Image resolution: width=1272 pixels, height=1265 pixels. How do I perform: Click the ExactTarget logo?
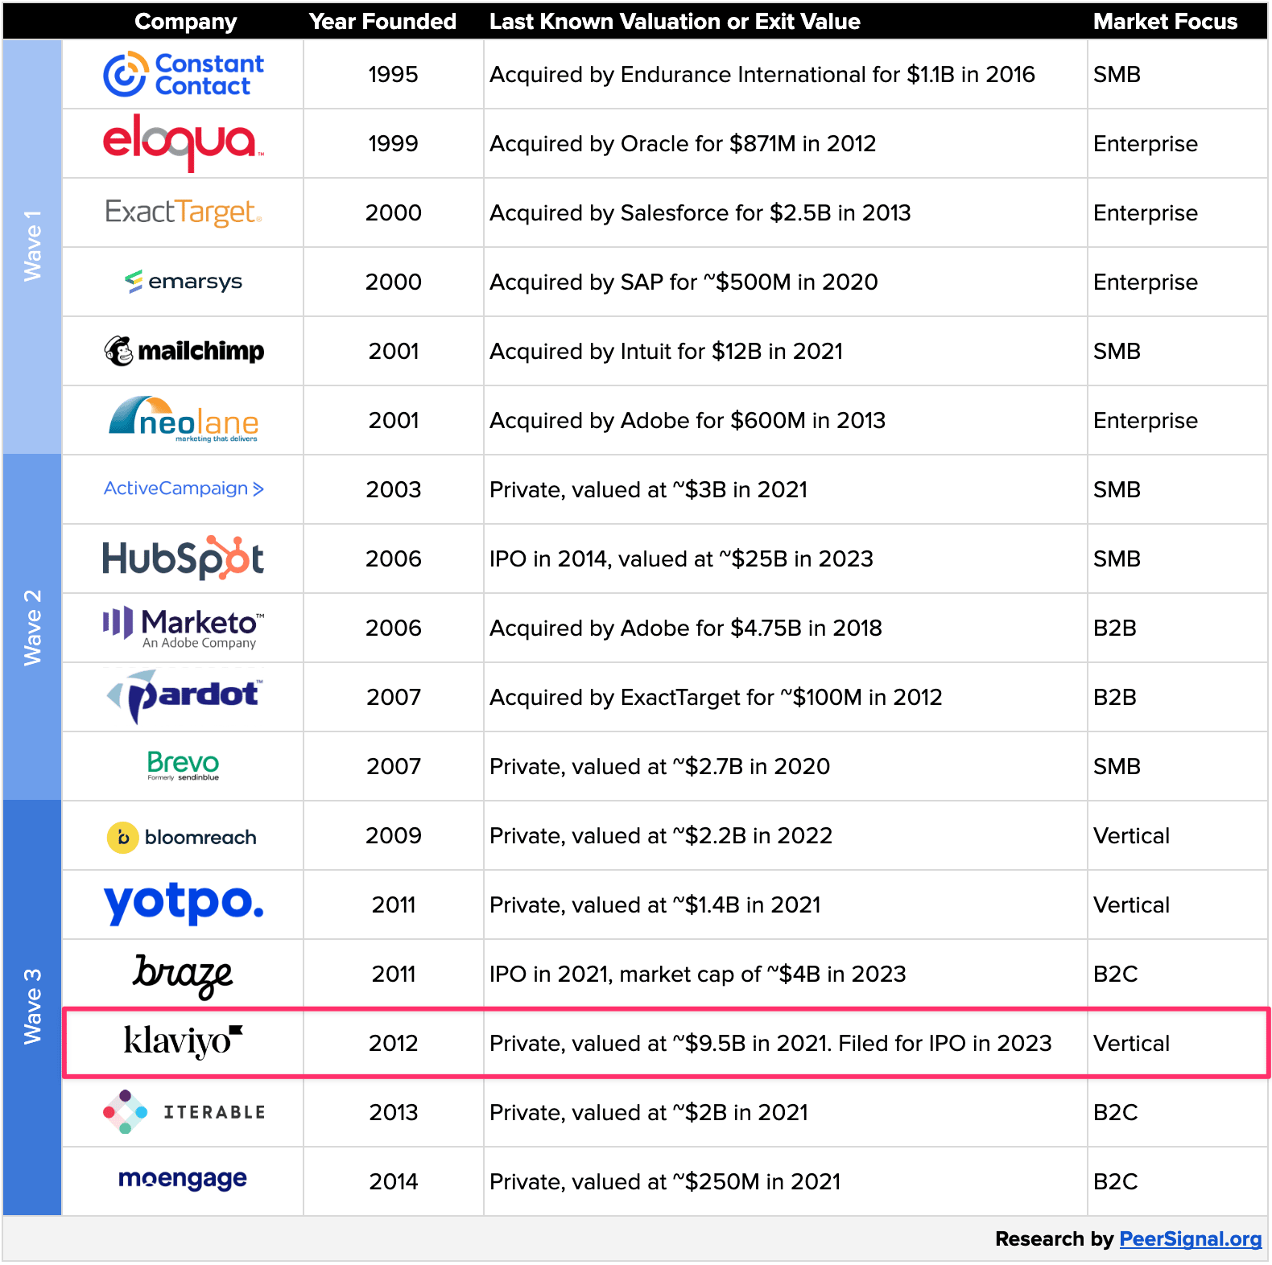click(x=184, y=212)
